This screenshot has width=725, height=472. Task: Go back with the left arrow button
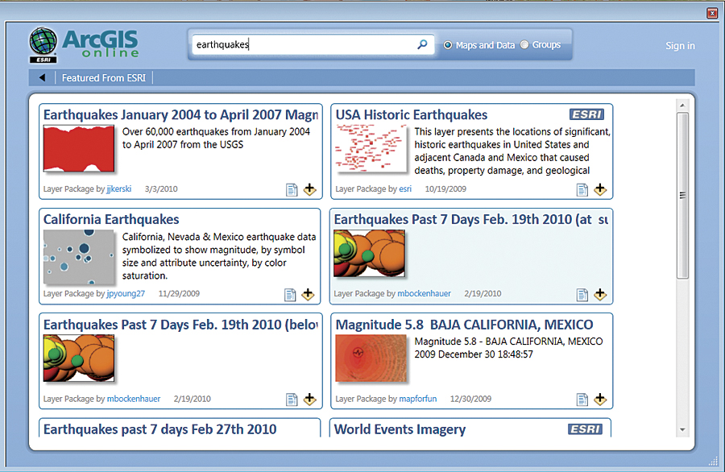tap(43, 77)
